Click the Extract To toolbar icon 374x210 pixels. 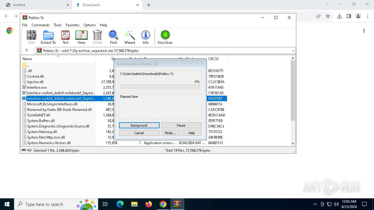pyautogui.click(x=48, y=37)
